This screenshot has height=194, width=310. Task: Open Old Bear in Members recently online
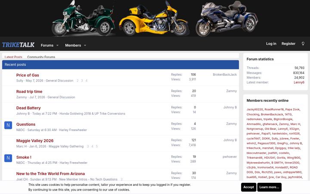pos(270,128)
